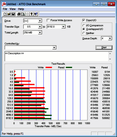Click the write value 16007
Viewport: 117px width, 137px height.
[x=95, y=72]
